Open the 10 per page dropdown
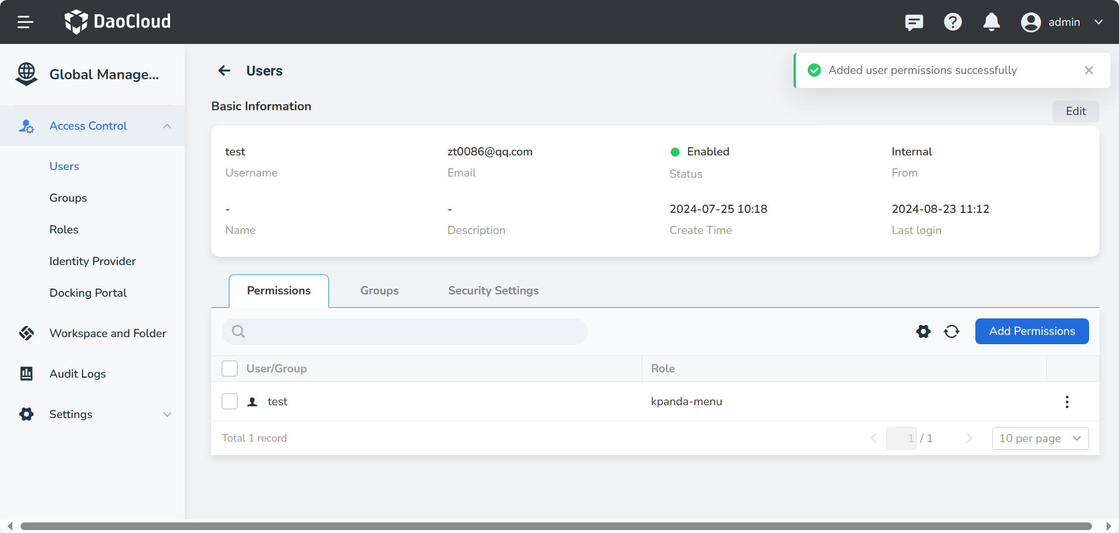The image size is (1119, 533). tap(1040, 439)
